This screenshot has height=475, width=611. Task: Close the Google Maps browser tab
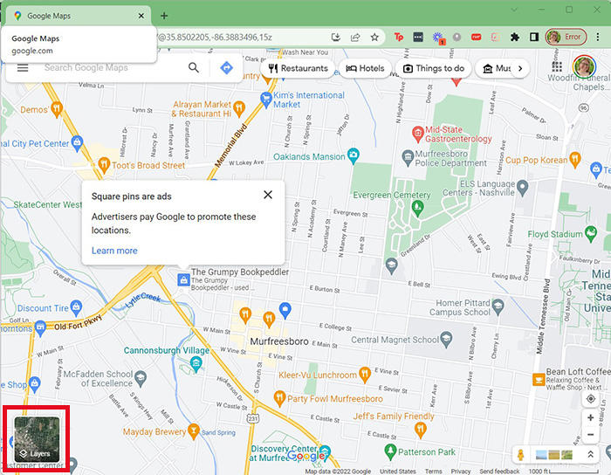point(141,16)
